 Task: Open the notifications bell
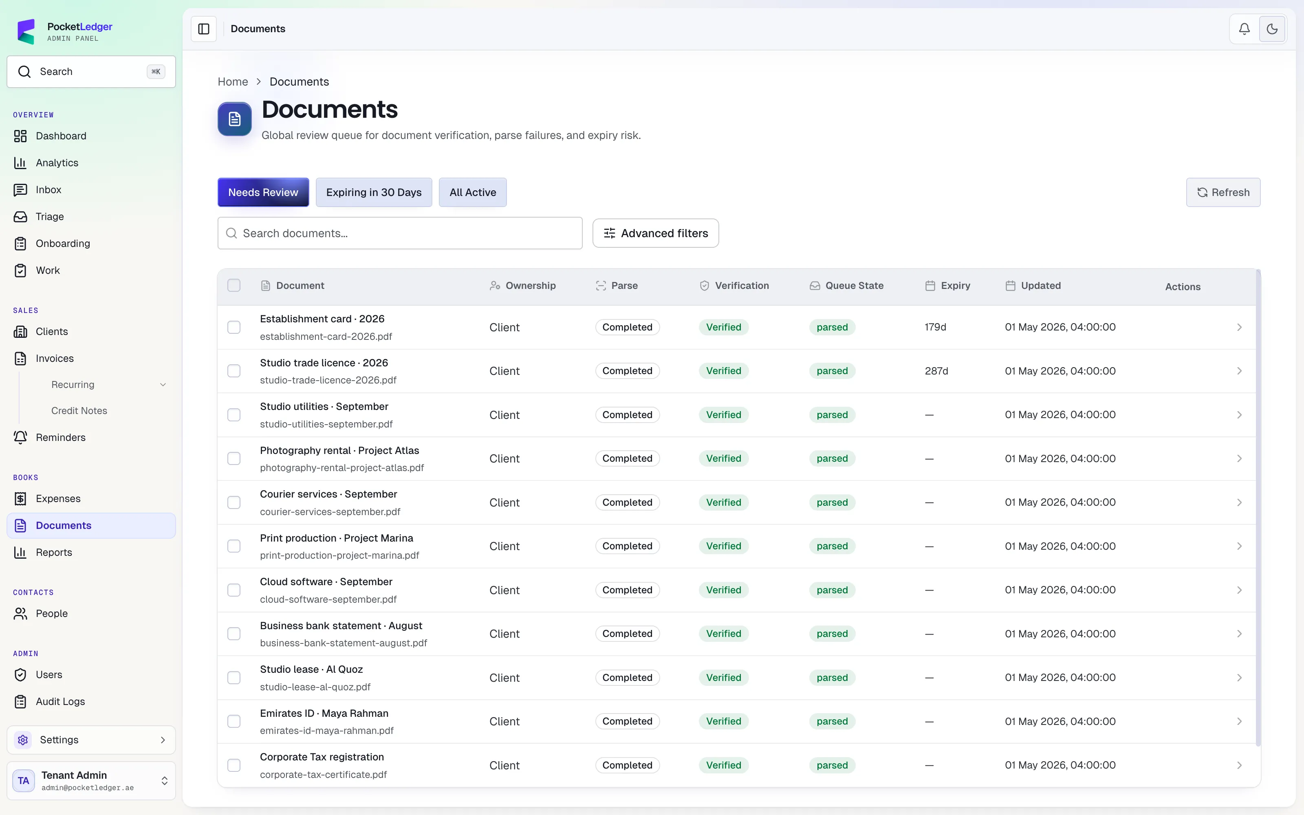point(1244,29)
